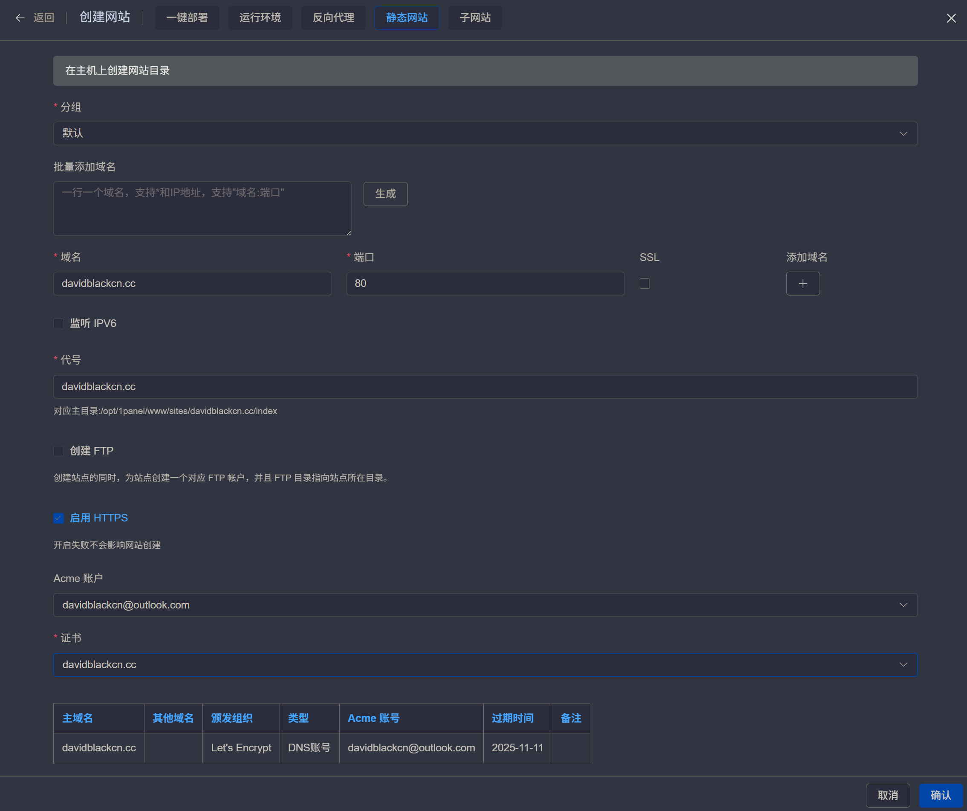This screenshot has width=967, height=811.
Task: Check the Create FTP option
Action: click(58, 451)
